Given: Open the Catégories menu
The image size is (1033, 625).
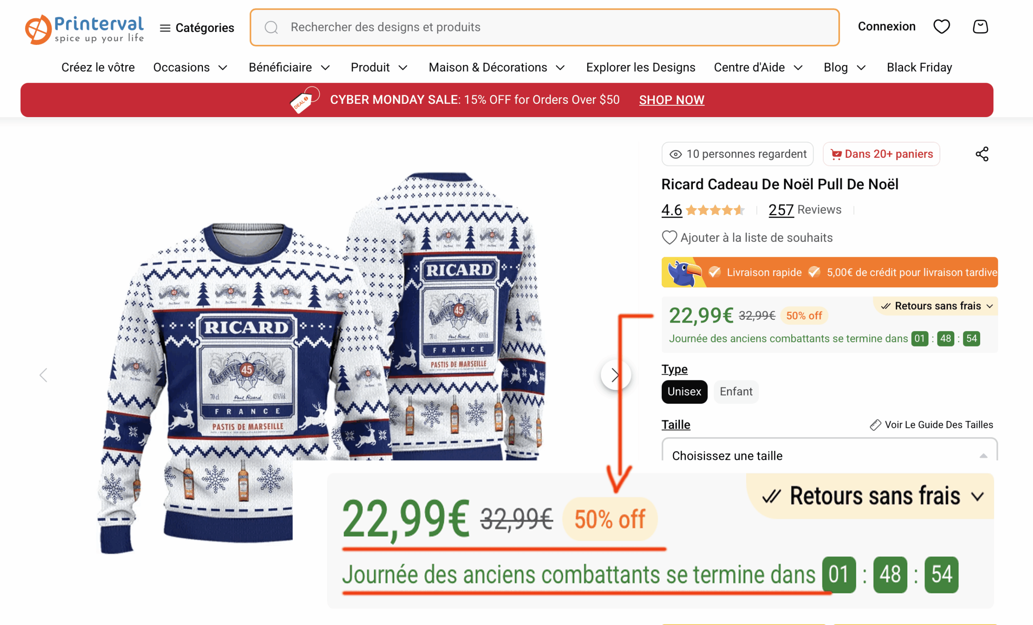Looking at the screenshot, I should [197, 28].
